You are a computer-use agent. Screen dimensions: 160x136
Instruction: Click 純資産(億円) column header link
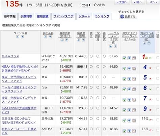81,35
